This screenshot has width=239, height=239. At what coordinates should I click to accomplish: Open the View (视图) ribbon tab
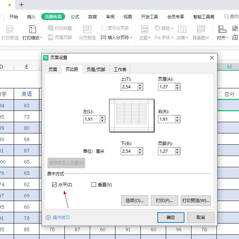[x=127, y=17]
